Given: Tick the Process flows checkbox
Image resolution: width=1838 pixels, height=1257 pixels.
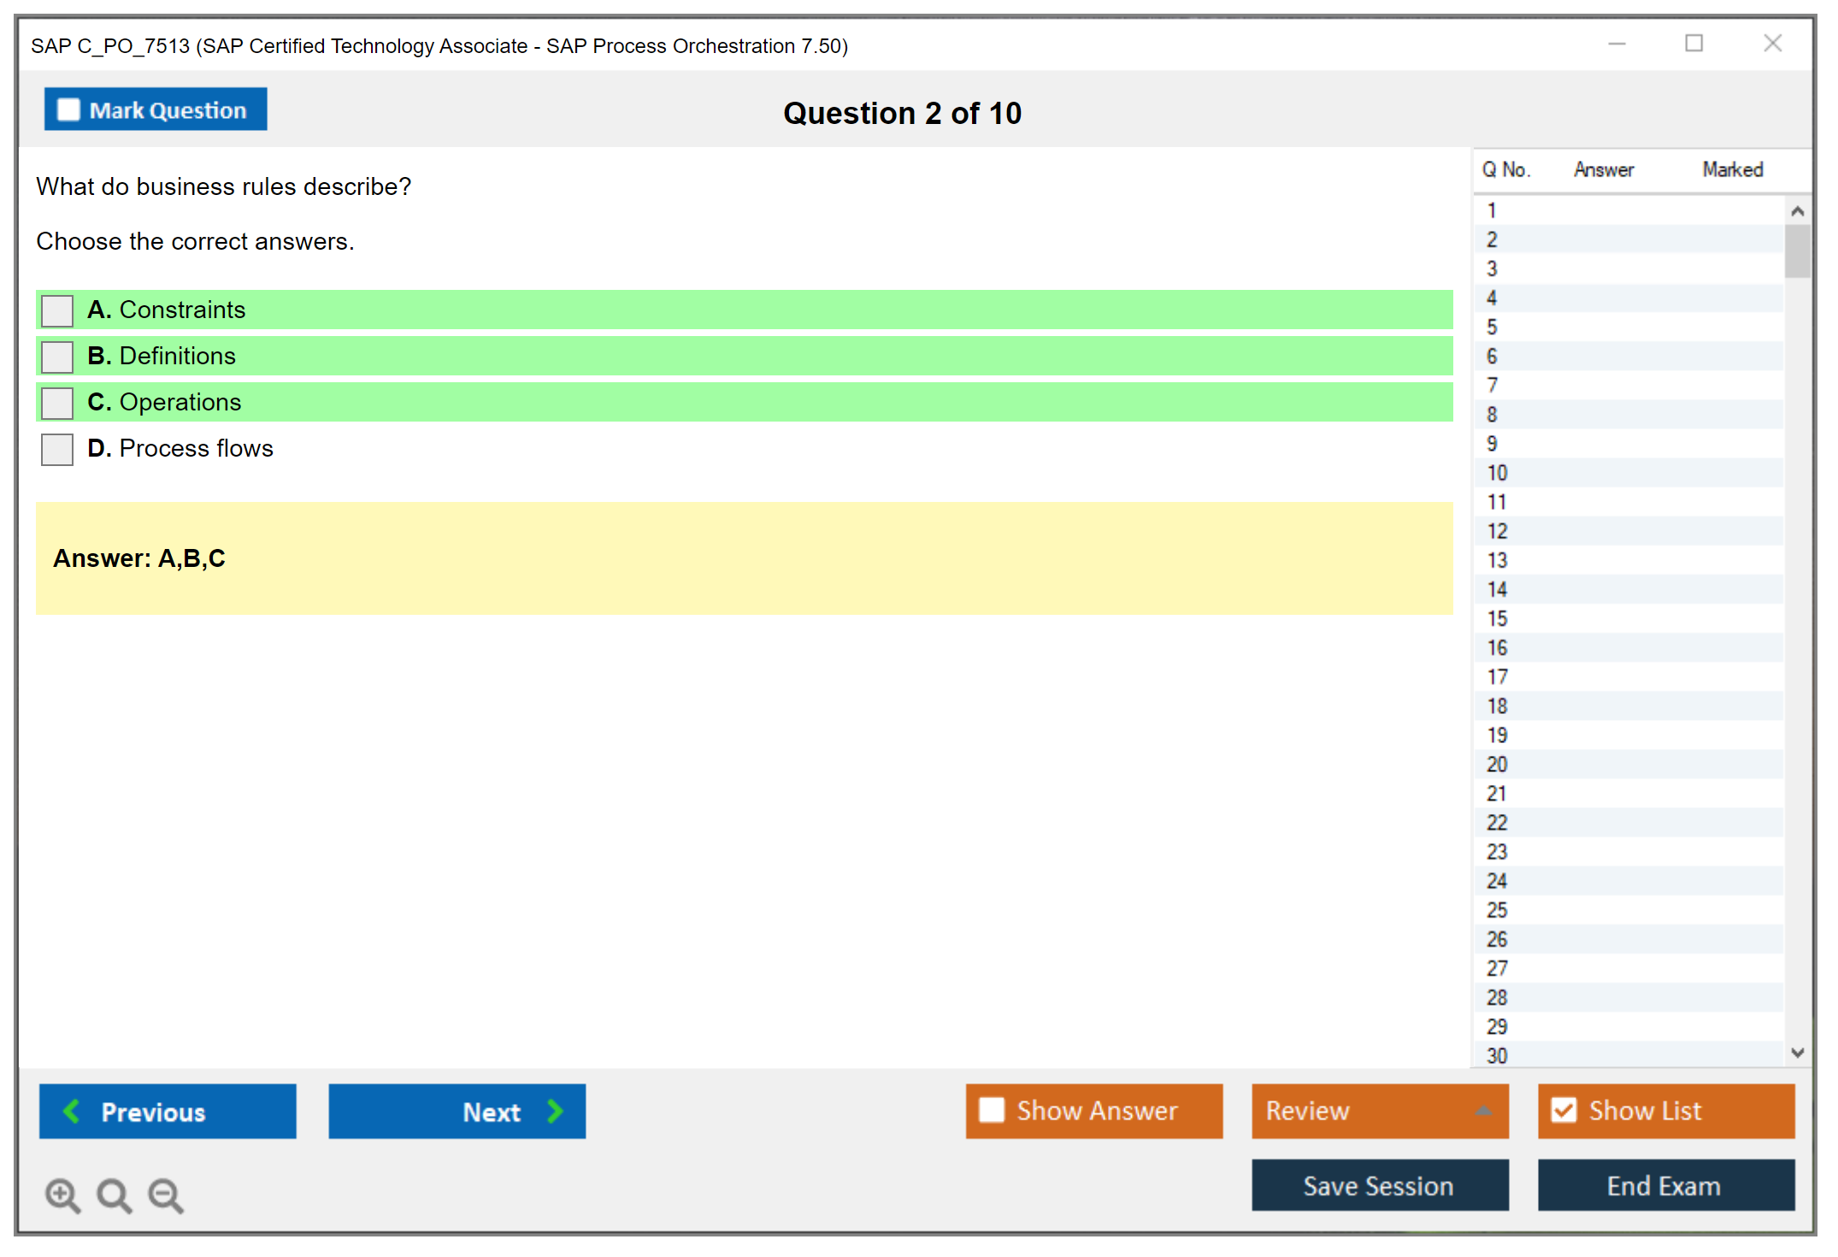Looking at the screenshot, I should click(57, 449).
